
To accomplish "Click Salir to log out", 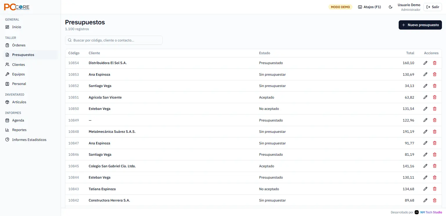I will click(433, 7).
